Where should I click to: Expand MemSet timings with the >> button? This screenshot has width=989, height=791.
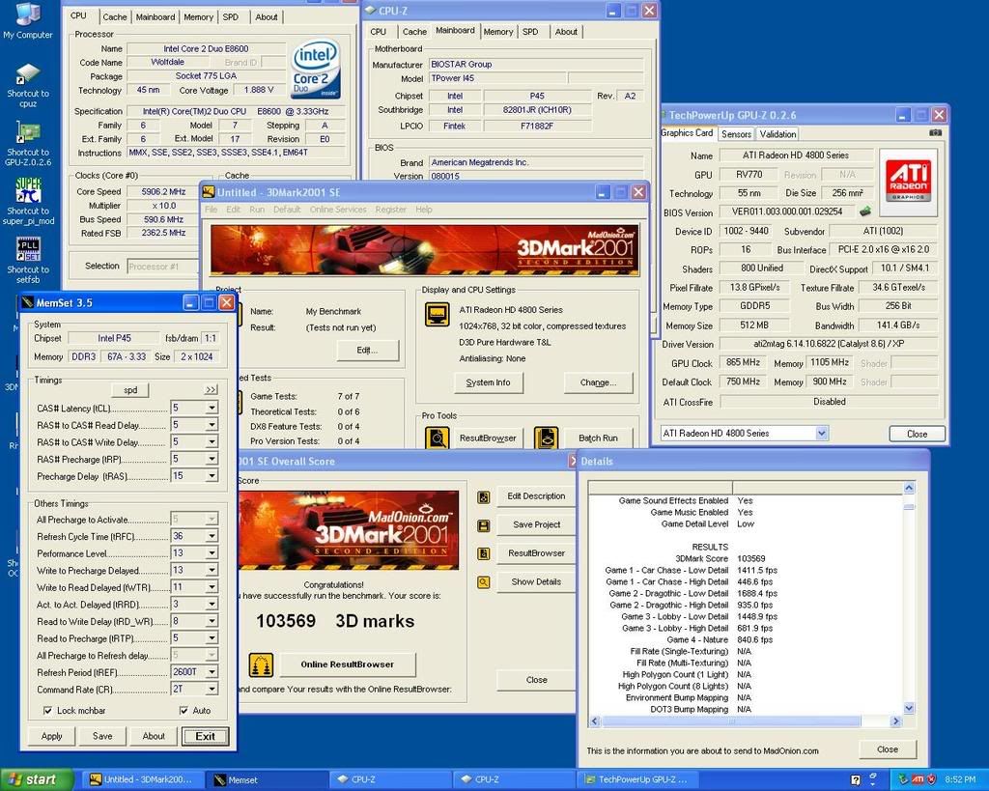pos(212,390)
